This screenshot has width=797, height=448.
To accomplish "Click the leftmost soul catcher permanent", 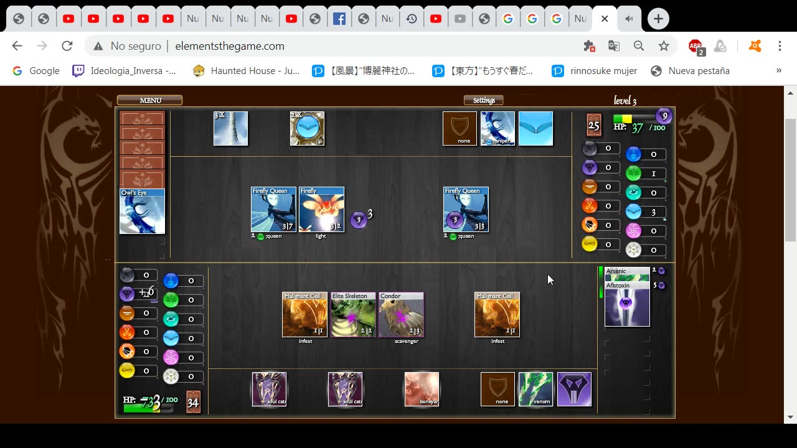I will click(269, 390).
